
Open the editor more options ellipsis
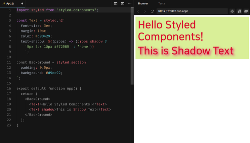click(x=130, y=3)
